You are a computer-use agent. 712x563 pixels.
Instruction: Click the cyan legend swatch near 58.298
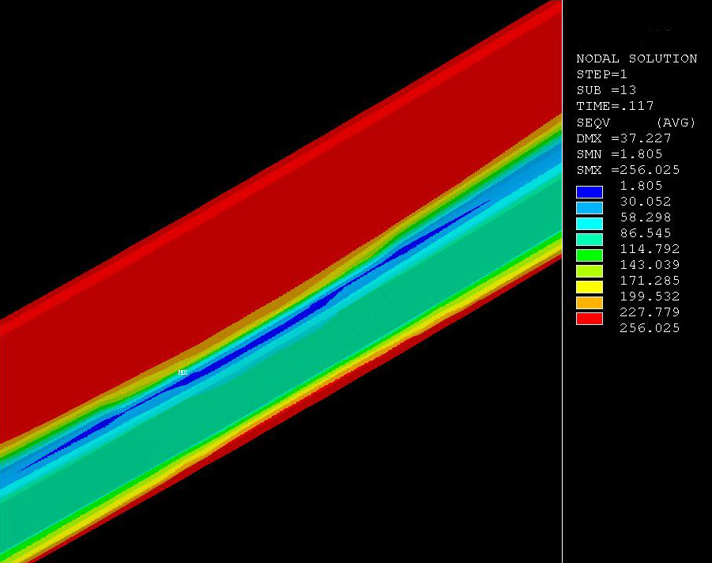[x=590, y=223]
